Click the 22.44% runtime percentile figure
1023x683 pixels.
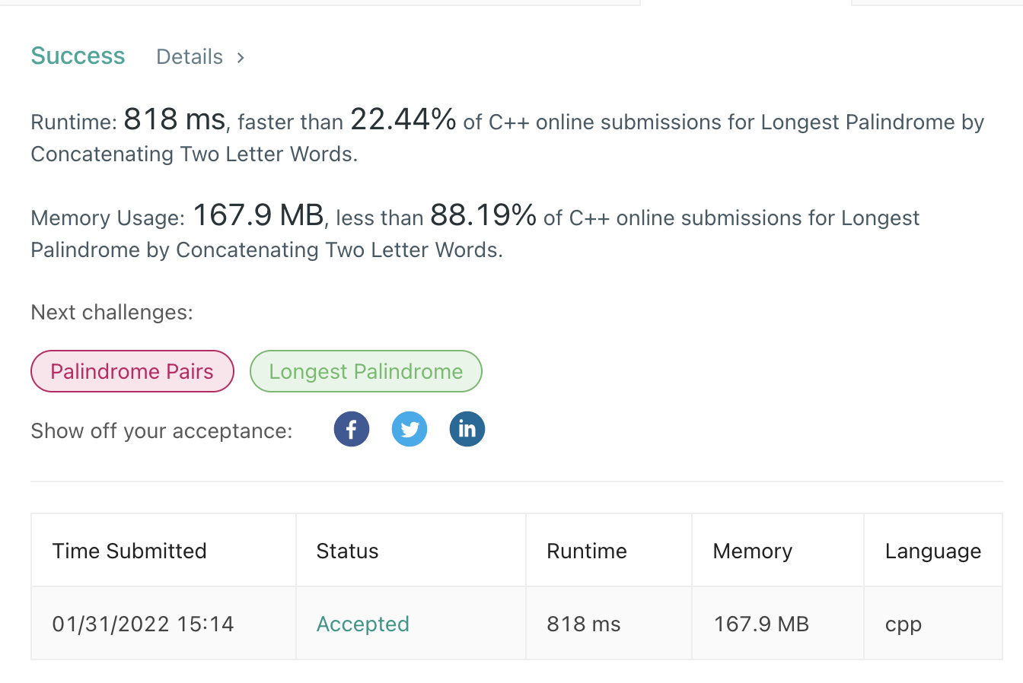tap(403, 119)
